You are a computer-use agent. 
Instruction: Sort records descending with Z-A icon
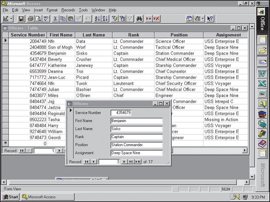(105, 19)
